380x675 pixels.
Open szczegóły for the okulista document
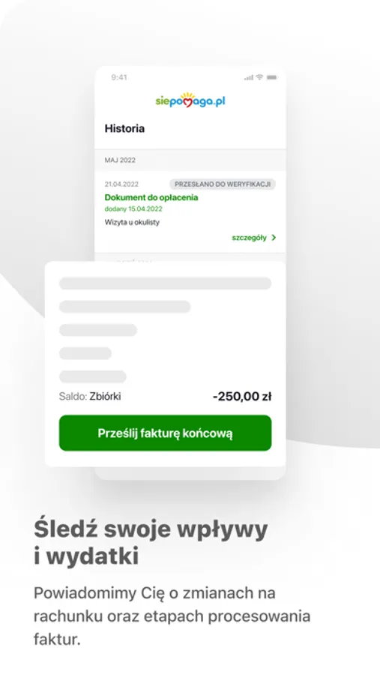(249, 238)
